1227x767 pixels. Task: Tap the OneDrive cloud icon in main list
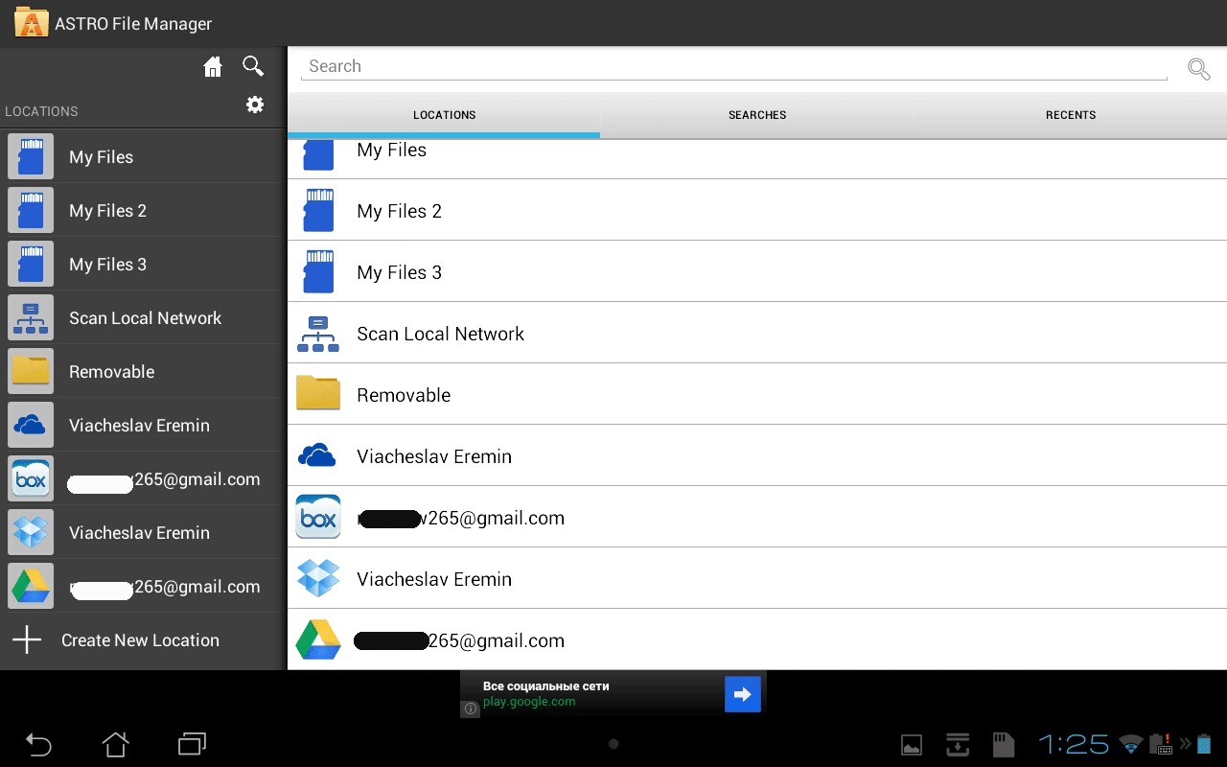coord(318,455)
